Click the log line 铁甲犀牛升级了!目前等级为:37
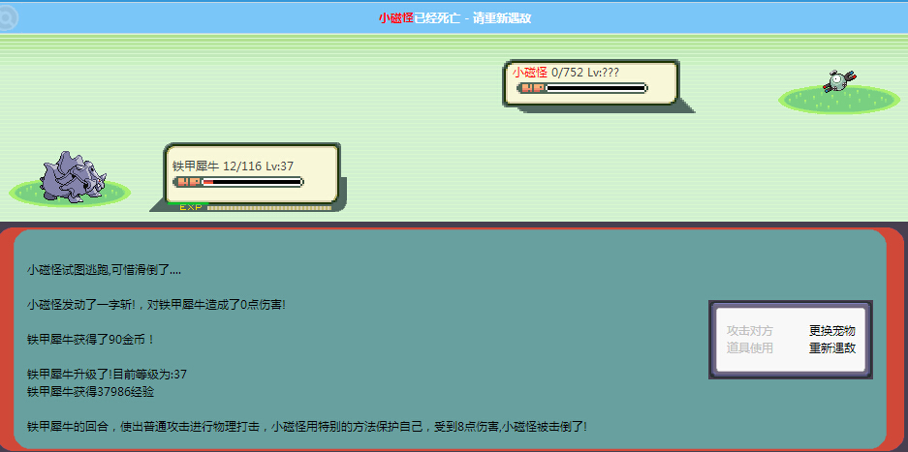Viewport: 908px width, 452px height. click(107, 374)
